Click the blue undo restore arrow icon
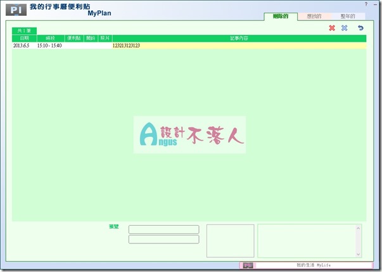The image size is (382, 272). 361,28
